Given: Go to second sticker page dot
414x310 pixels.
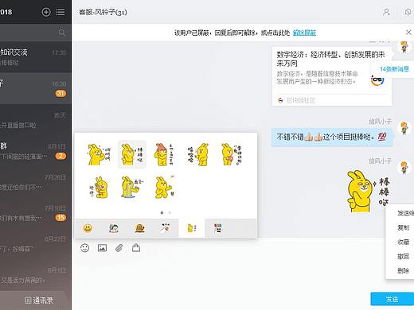Looking at the screenshot, I should pos(170,212).
